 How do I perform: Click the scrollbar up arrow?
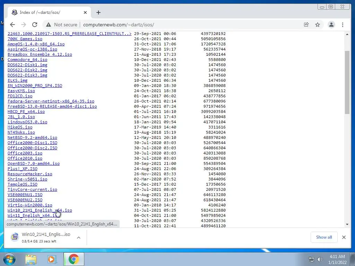[x=347, y=34]
